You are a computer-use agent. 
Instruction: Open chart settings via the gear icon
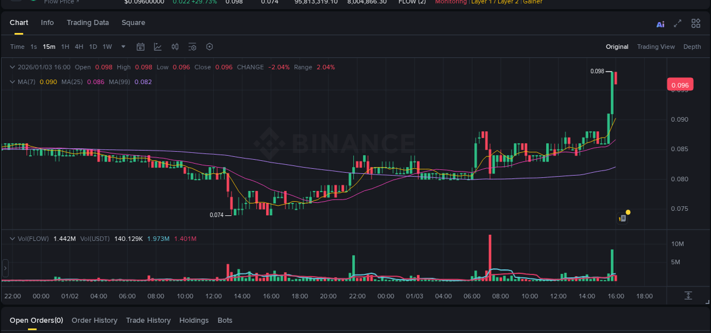coord(209,47)
